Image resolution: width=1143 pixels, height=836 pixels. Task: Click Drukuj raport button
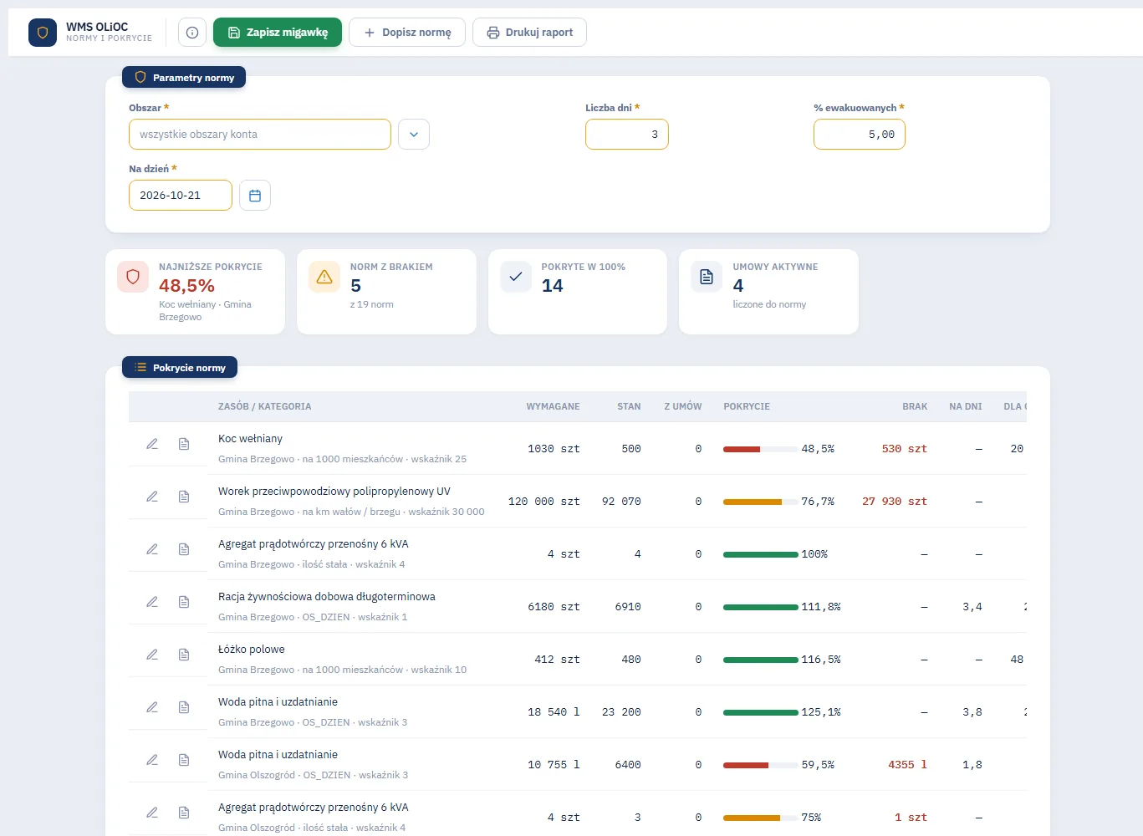coord(529,33)
